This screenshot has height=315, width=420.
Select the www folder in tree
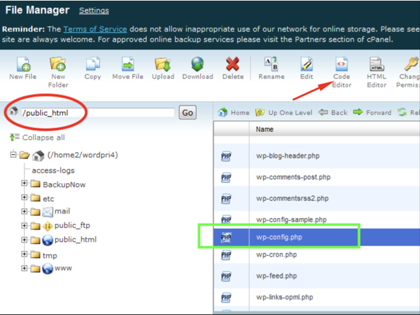[x=64, y=268]
